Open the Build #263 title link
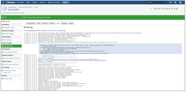The height and width of the screenshot is (92, 186). pyautogui.click(x=14, y=10)
